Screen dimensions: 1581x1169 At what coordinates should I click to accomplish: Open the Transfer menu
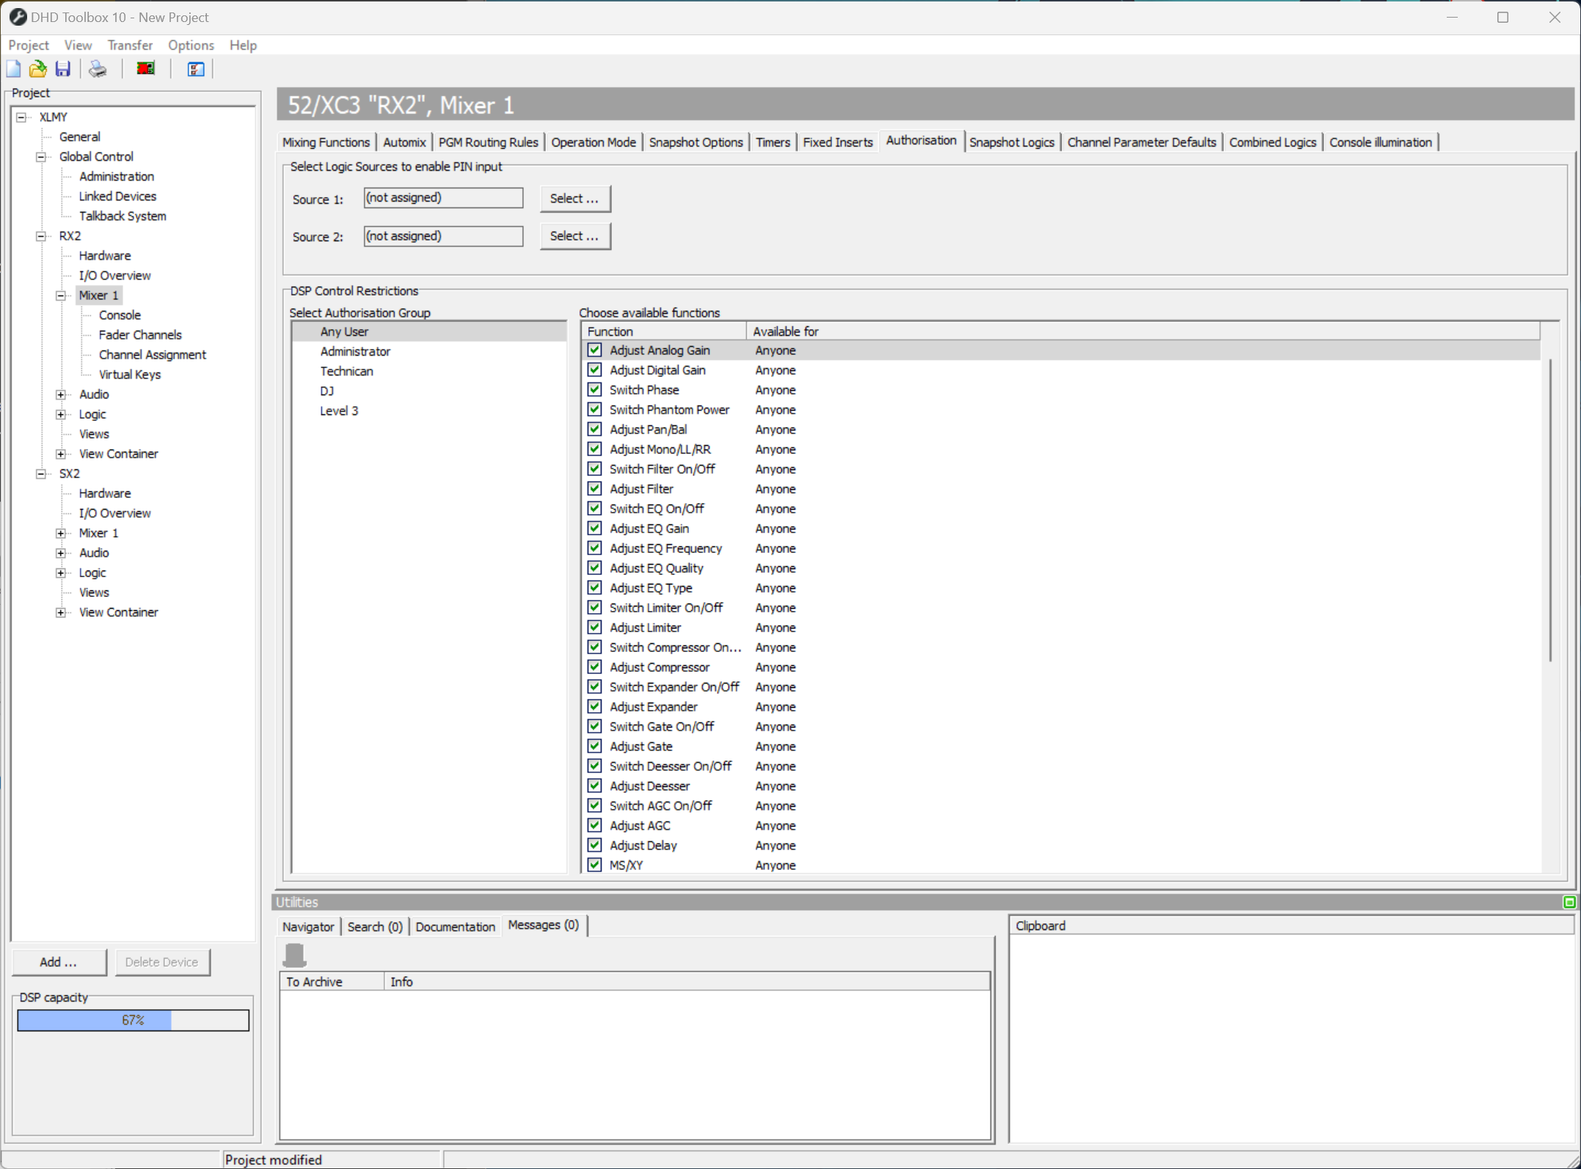[130, 45]
